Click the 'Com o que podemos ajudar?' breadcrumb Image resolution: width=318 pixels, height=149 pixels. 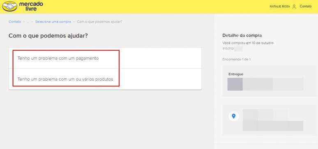pos(99,22)
